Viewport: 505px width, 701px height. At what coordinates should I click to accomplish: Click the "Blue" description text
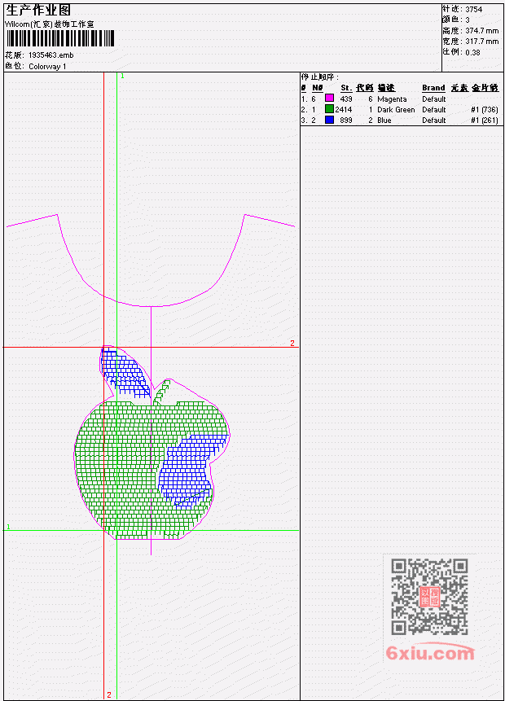point(384,120)
